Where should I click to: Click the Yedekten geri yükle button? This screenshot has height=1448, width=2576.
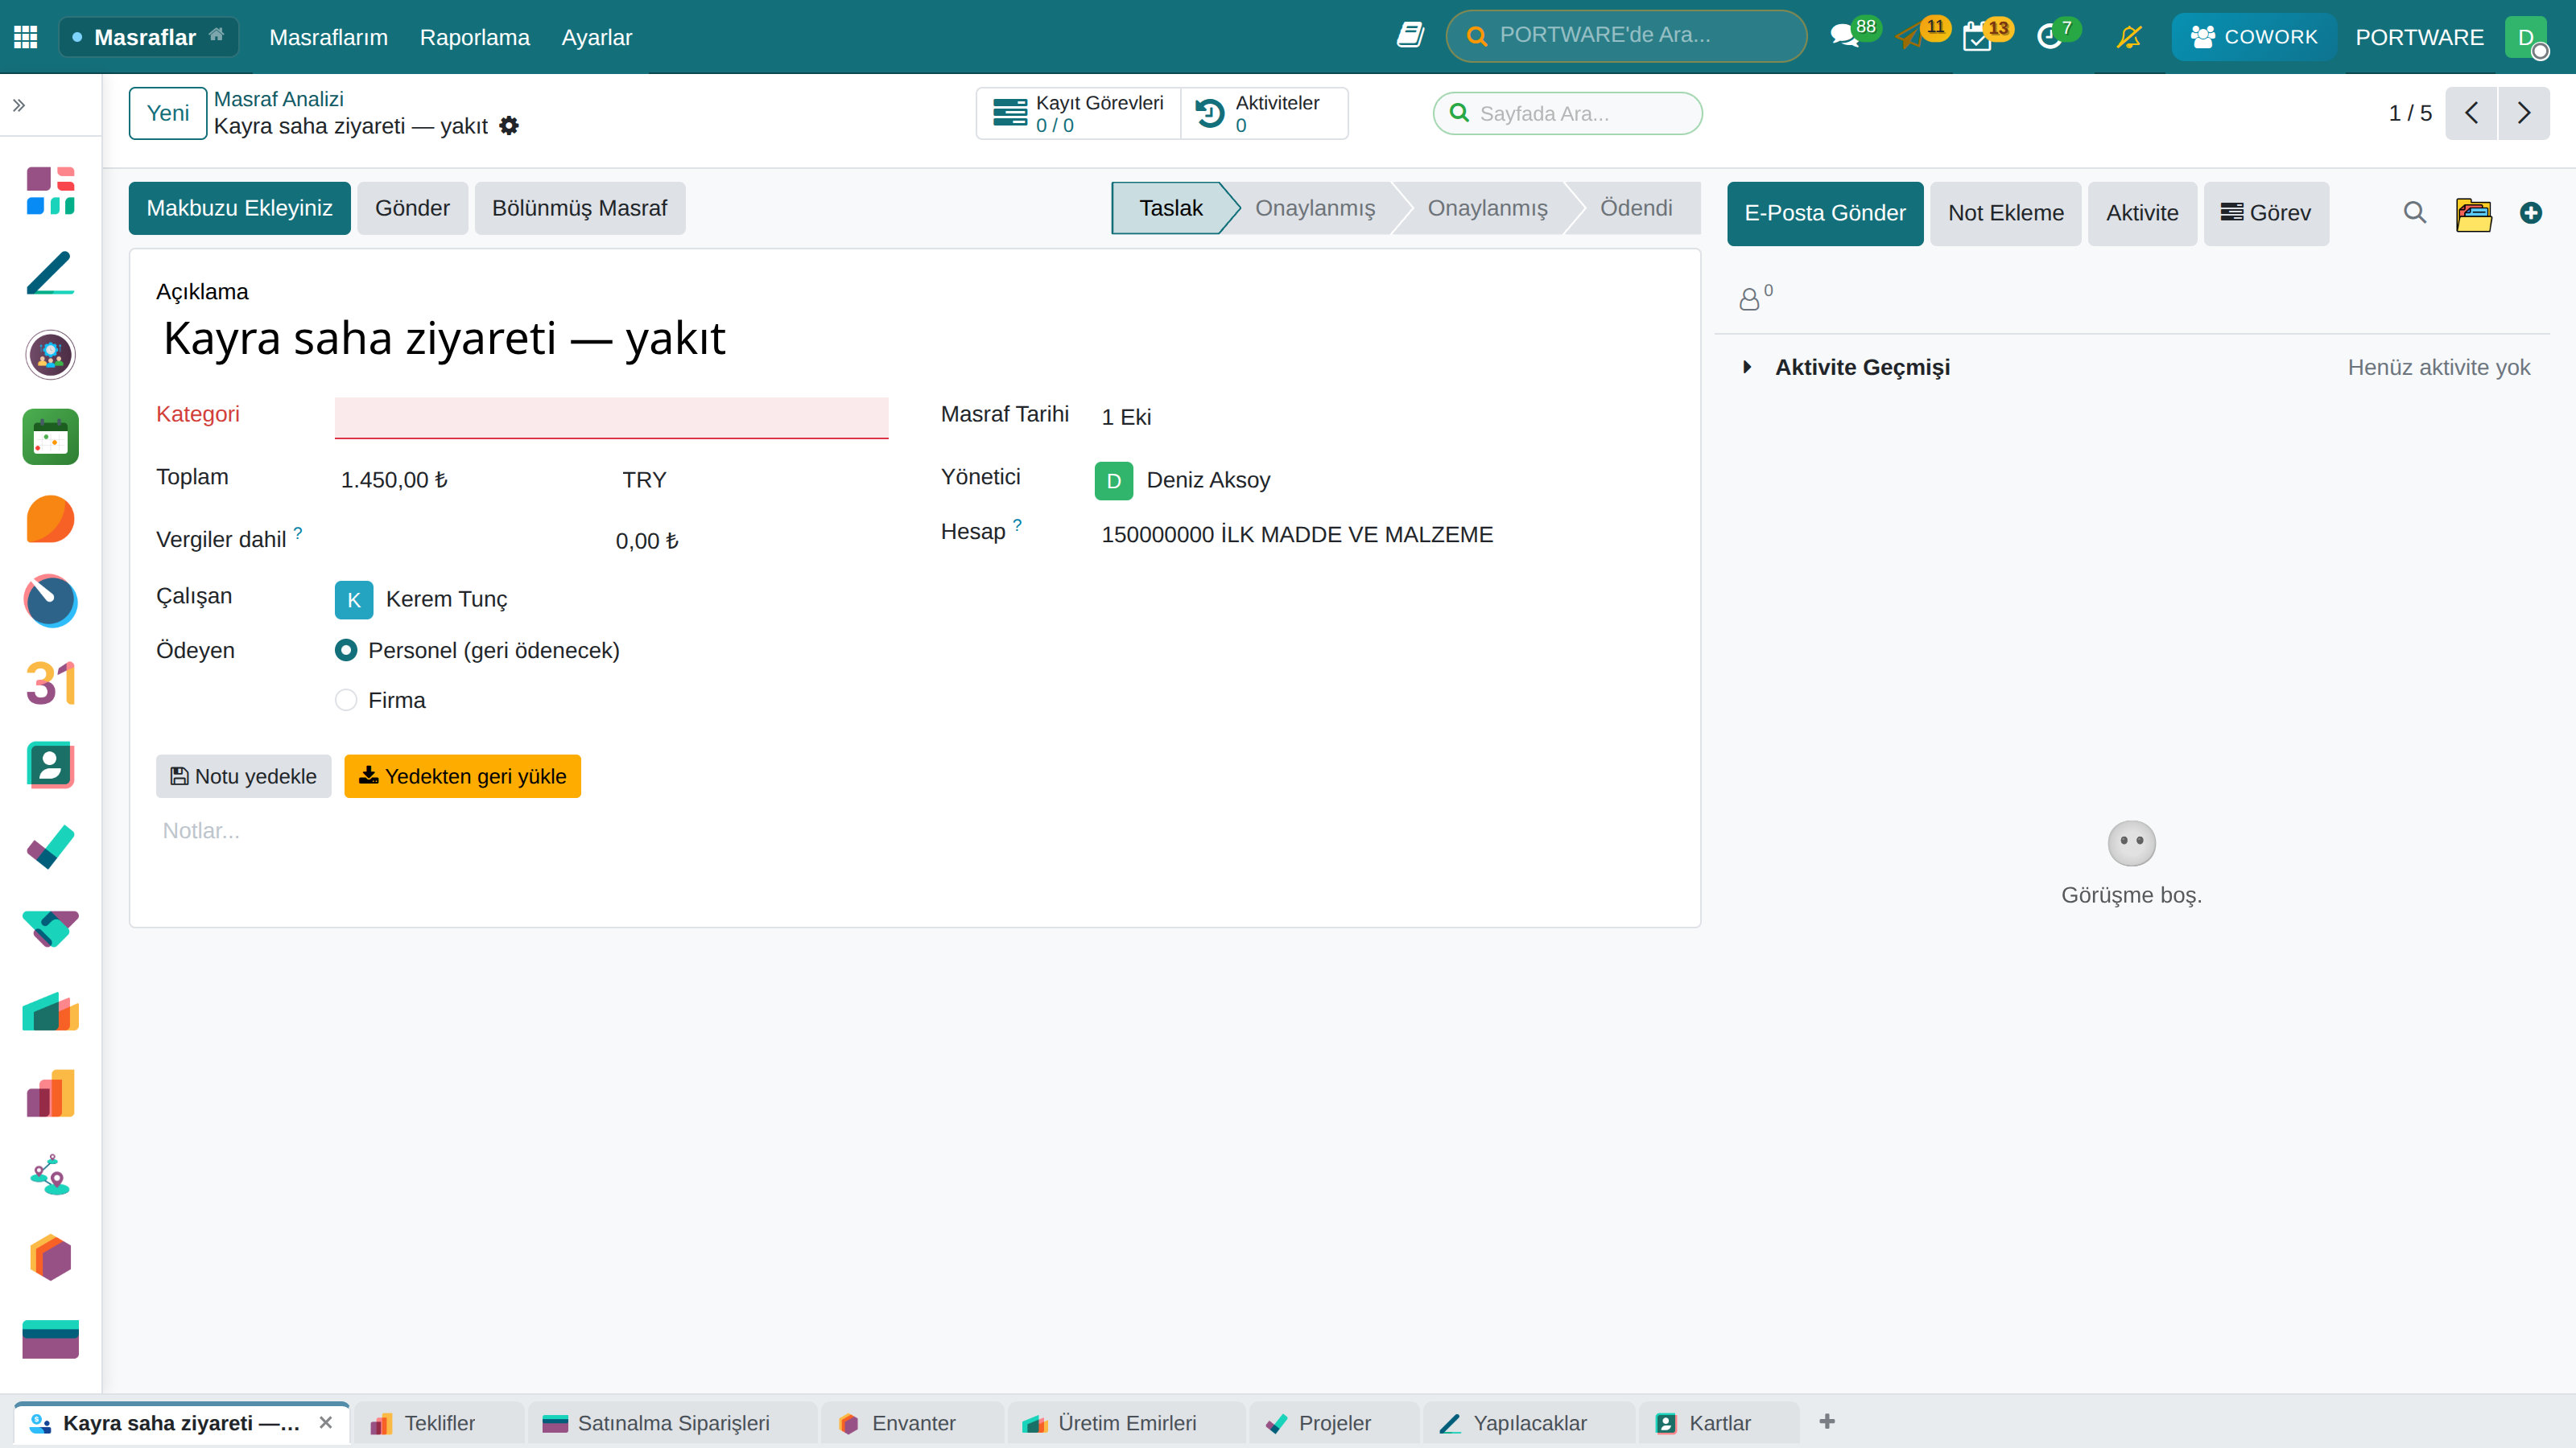[x=463, y=776]
